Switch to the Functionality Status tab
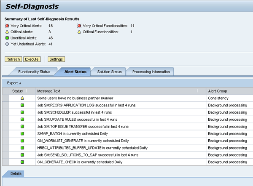This screenshot has height=186, width=253. pos(34,72)
